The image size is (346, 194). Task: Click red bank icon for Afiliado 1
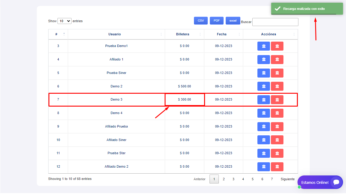pyautogui.click(x=277, y=60)
